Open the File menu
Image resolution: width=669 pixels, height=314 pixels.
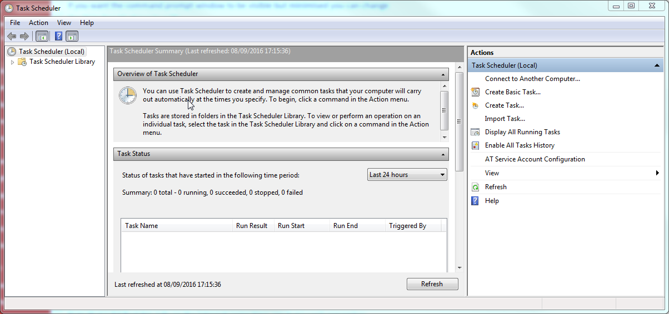15,23
